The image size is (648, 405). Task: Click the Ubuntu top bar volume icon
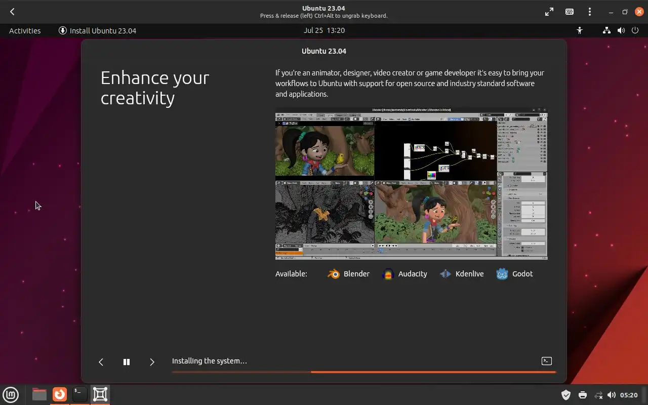point(621,30)
